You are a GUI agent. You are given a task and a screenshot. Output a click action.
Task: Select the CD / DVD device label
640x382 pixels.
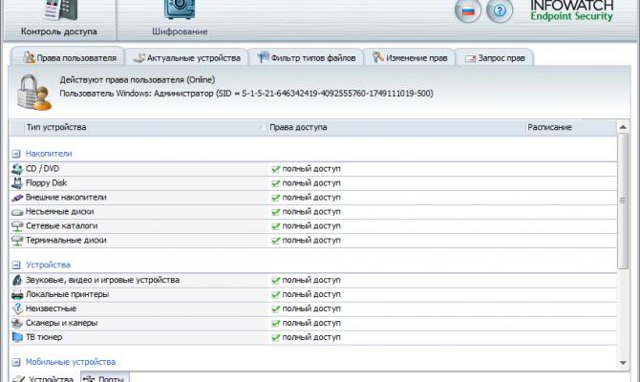(42, 168)
